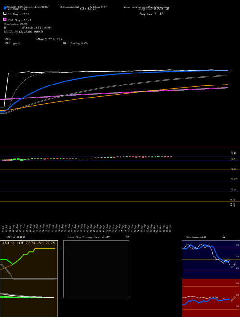Image resolution: width=240 pixels, height=317 pixels.
Task: Click the 12.5 price axis label
Action: (233, 159)
